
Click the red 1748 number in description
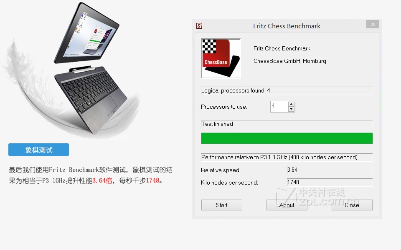(152, 180)
